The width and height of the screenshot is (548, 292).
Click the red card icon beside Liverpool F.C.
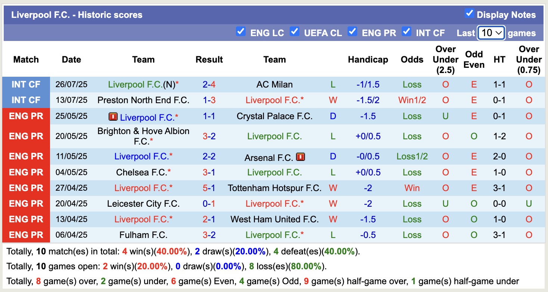coord(113,117)
